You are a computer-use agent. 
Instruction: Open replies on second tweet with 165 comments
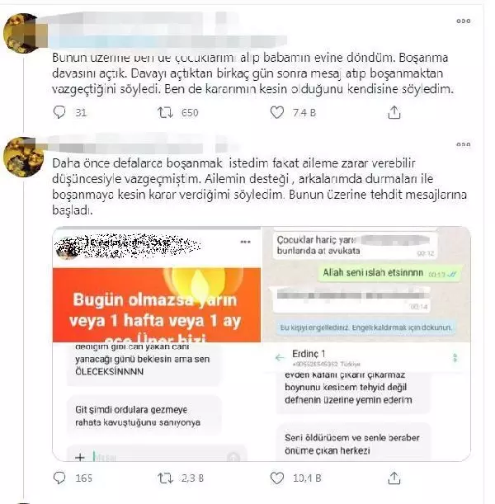59,478
